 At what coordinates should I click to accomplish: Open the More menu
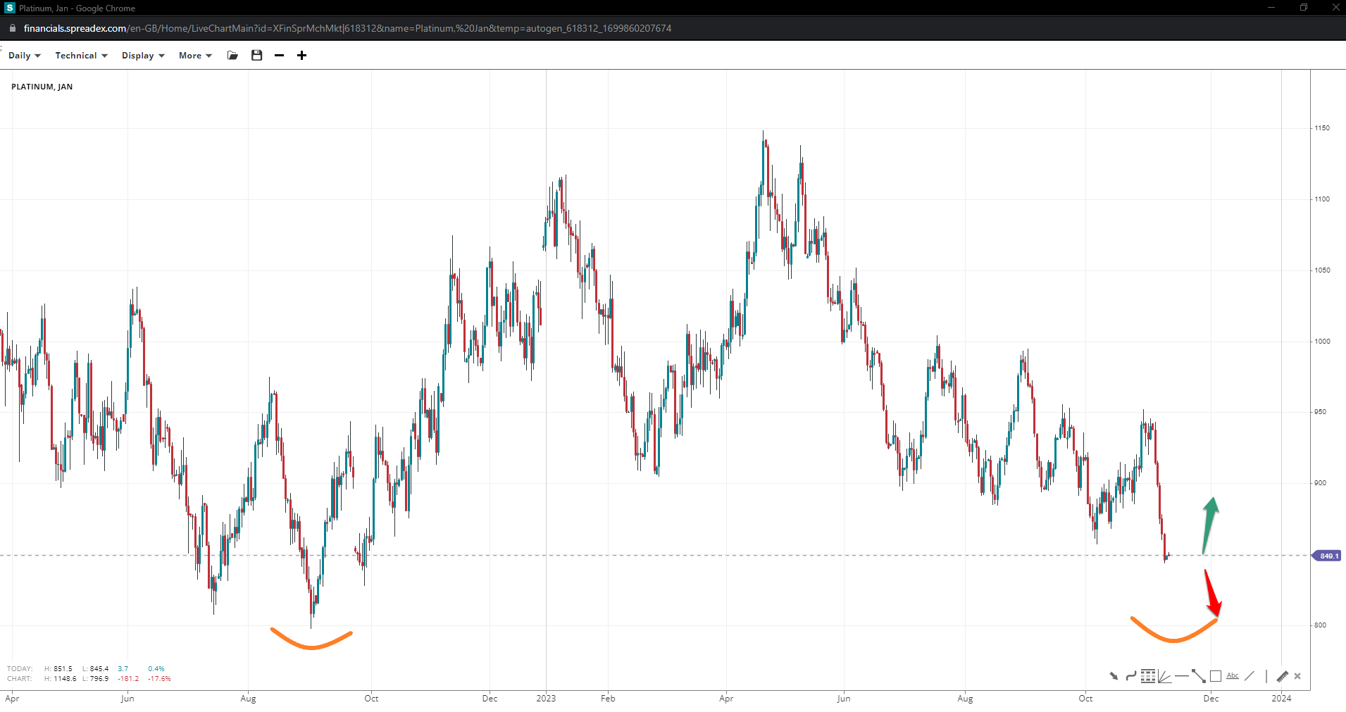195,56
